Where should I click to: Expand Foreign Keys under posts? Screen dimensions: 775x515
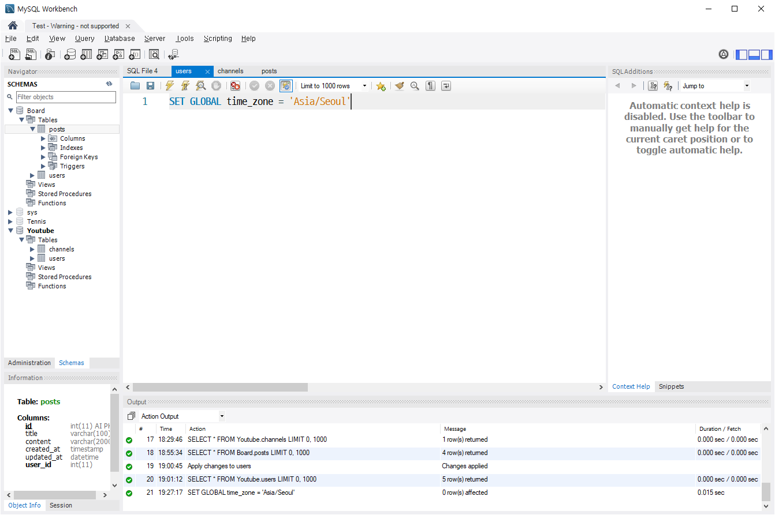tap(43, 157)
